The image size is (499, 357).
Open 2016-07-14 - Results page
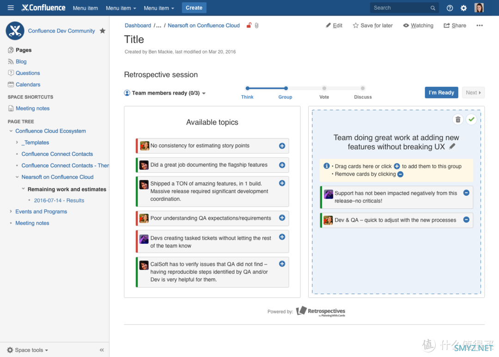59,200
